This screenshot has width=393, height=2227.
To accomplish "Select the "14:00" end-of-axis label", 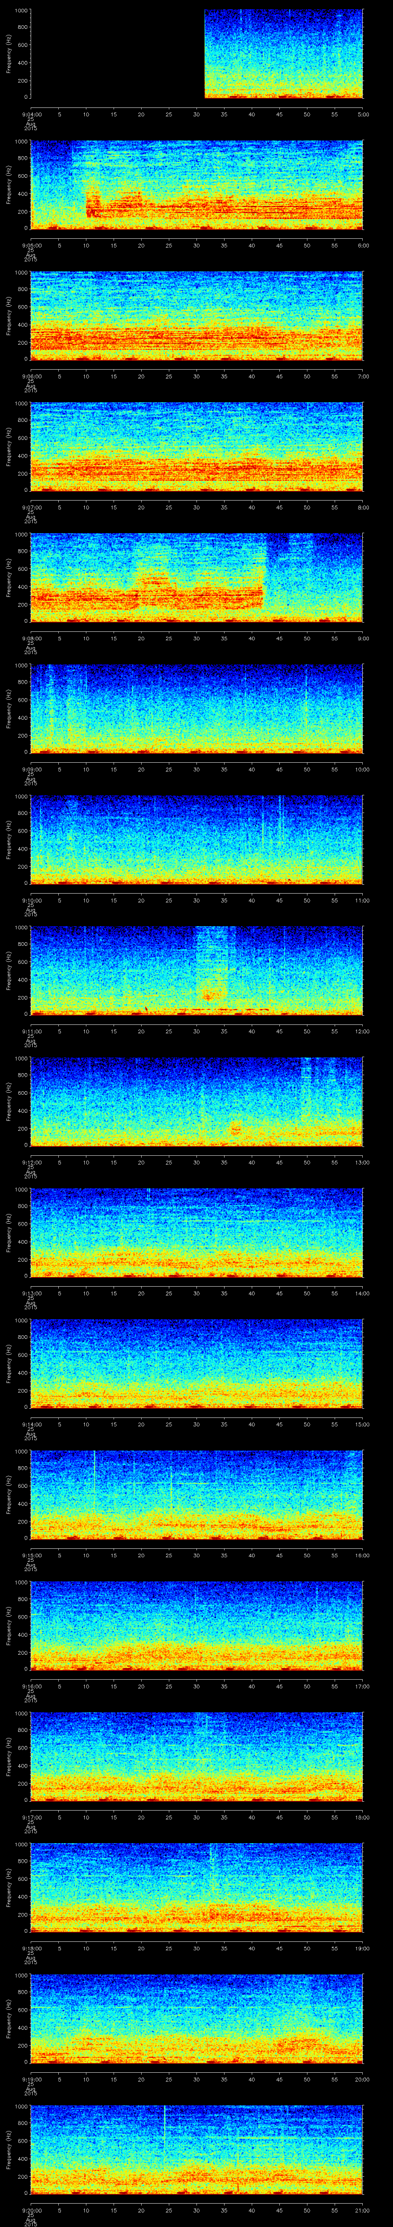I will coord(363,1292).
